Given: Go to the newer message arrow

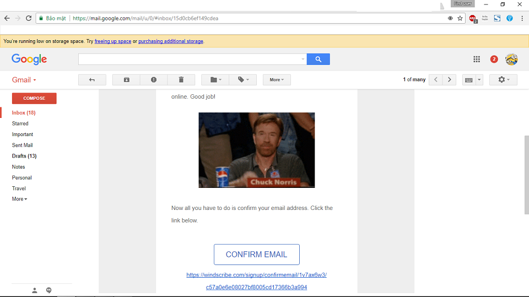Looking at the screenshot, I should pos(435,80).
